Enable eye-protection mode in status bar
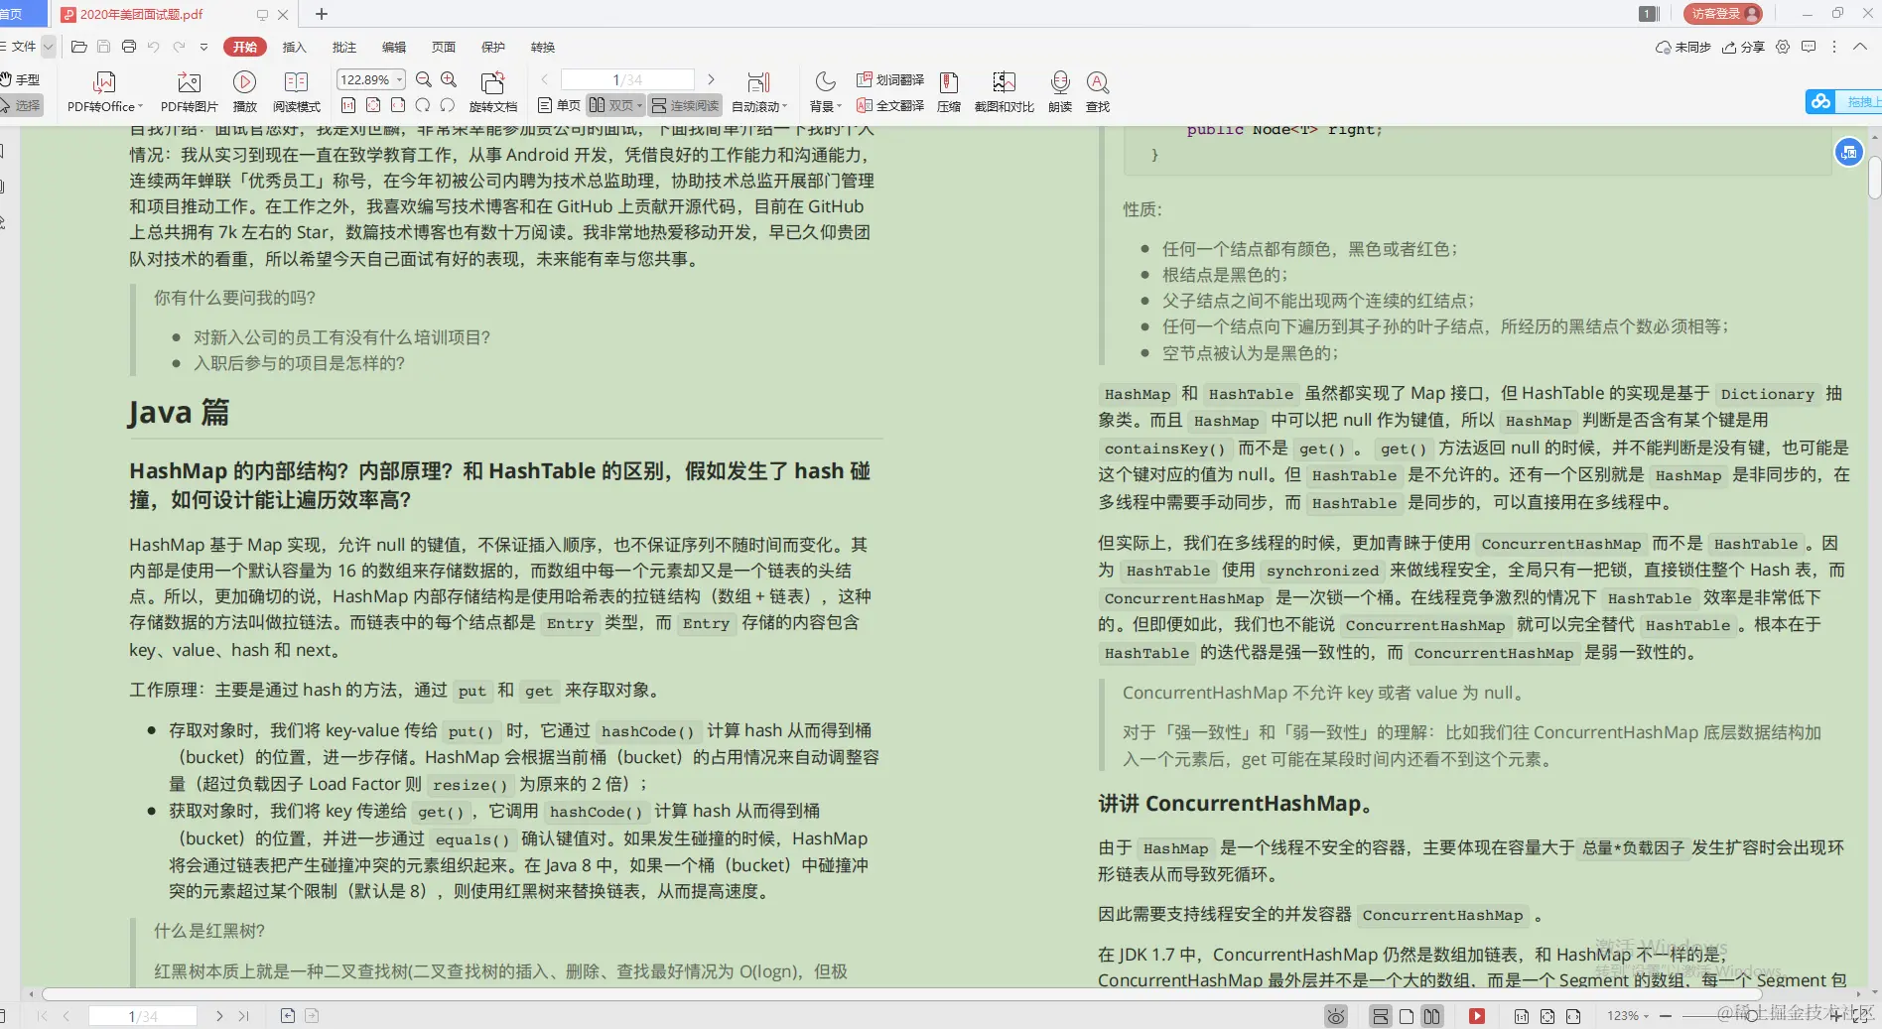This screenshot has width=1882, height=1029. [1335, 1016]
